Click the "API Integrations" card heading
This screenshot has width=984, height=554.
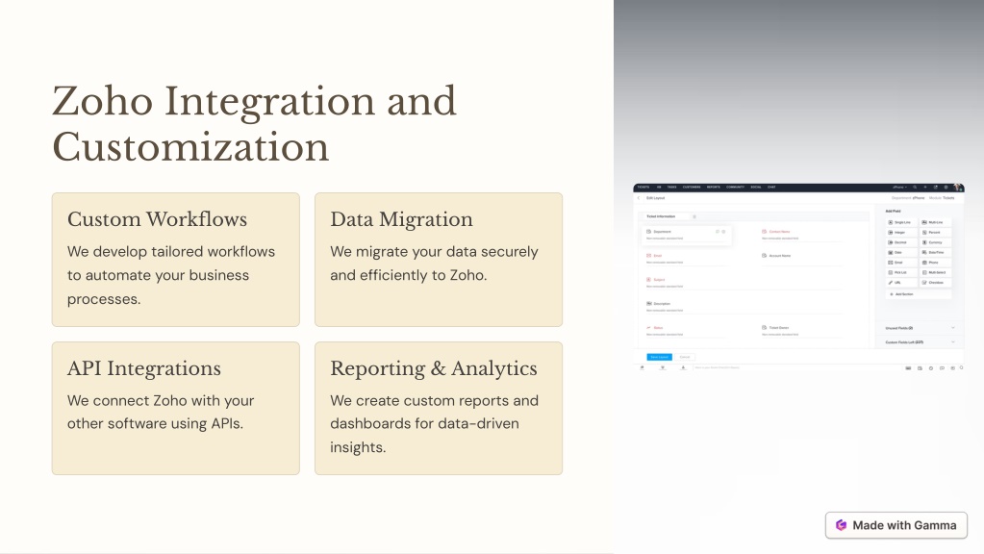pyautogui.click(x=143, y=368)
